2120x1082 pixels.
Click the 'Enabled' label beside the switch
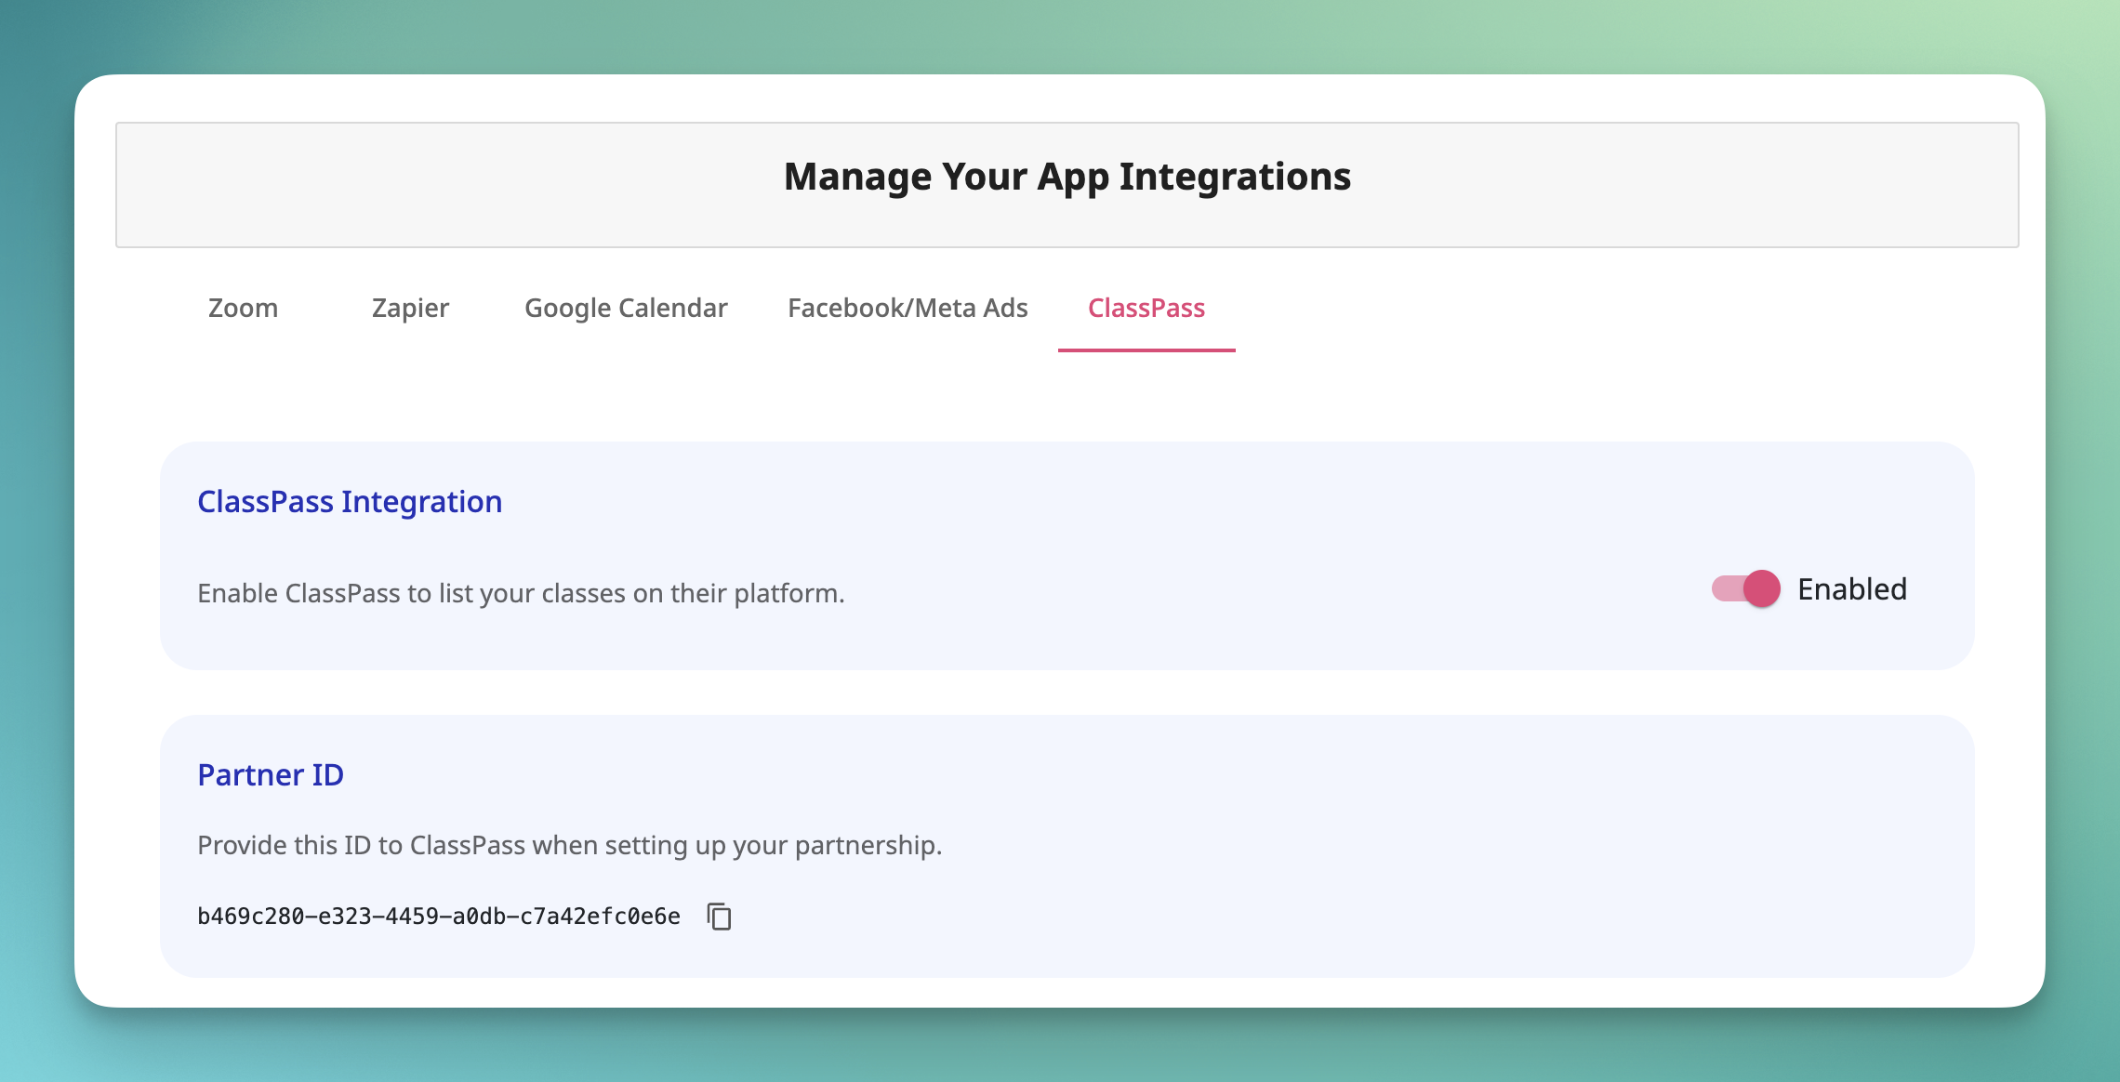1852,589
